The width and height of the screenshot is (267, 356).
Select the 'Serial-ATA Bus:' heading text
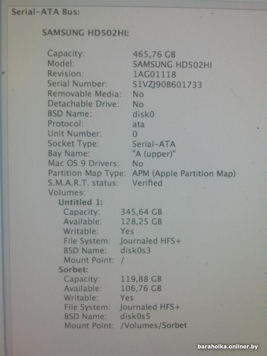tap(45, 12)
